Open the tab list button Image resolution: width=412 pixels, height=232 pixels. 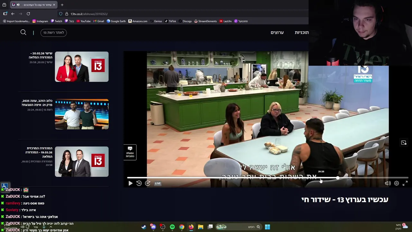[x=4, y=5]
